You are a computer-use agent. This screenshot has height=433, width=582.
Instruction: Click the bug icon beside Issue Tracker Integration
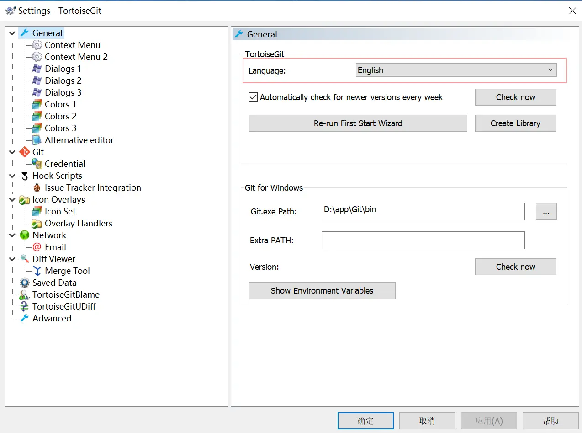(37, 187)
